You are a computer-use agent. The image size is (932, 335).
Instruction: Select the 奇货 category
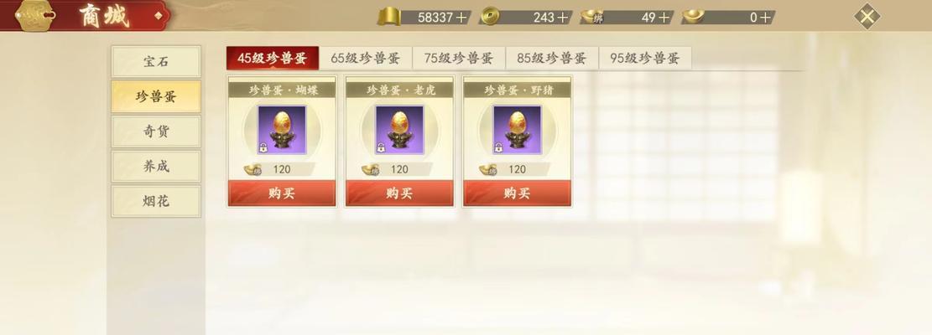pos(156,131)
